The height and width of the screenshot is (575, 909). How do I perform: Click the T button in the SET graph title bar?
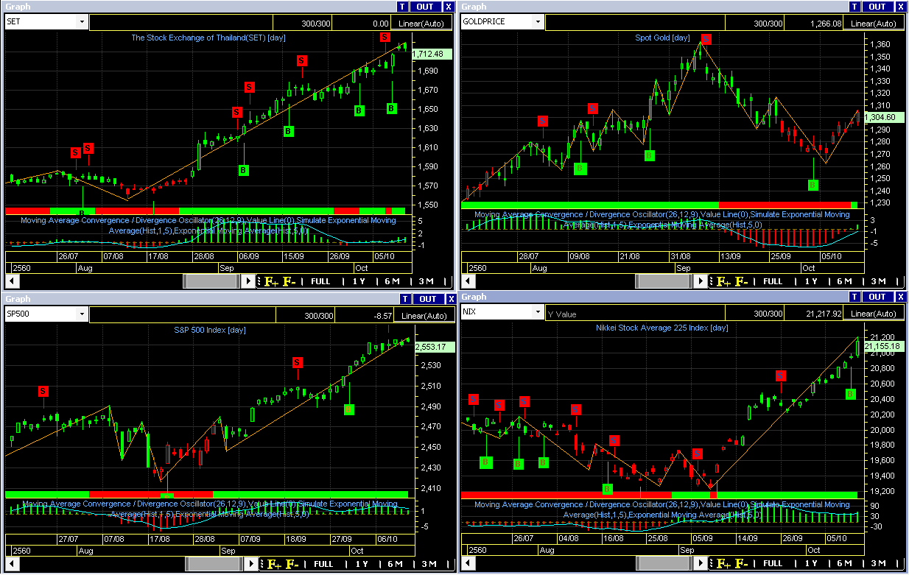pos(401,7)
